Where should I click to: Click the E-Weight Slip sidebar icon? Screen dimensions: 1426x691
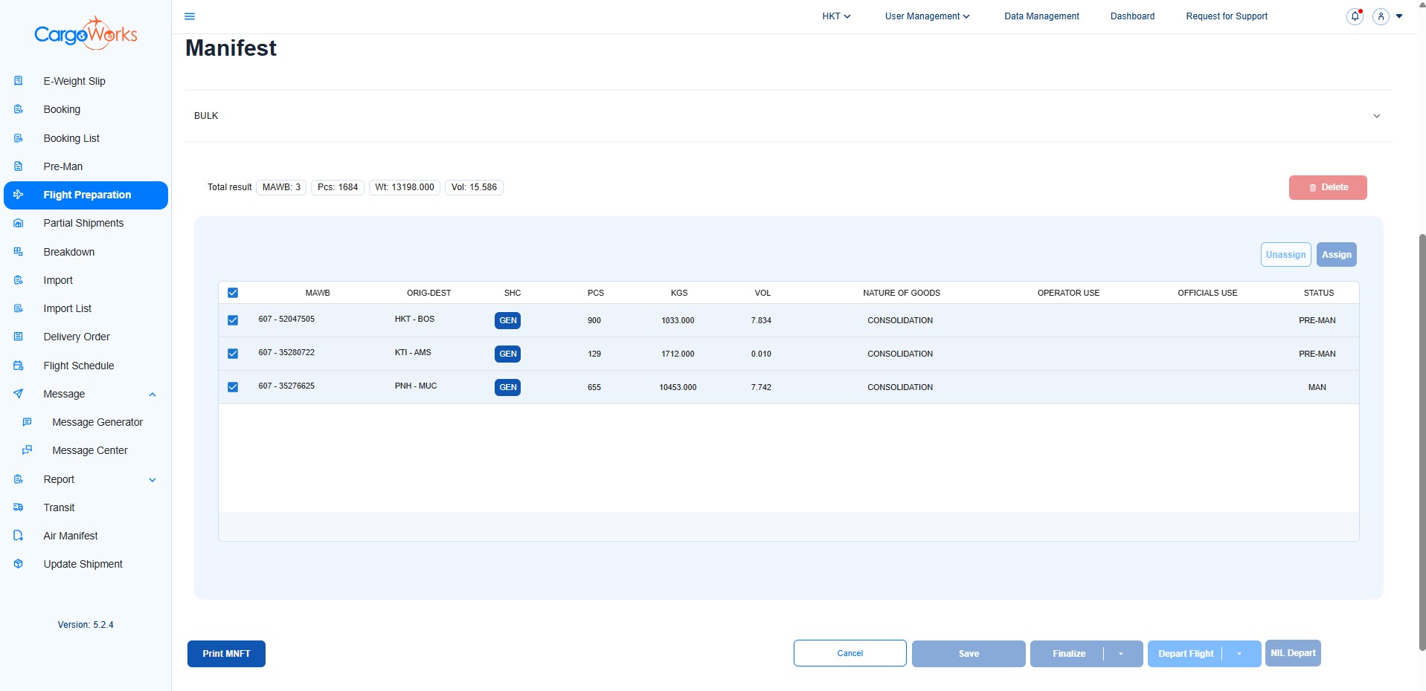(19, 81)
